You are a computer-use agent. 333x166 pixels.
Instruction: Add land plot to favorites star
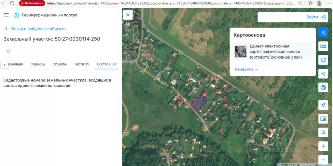pyautogui.click(x=8, y=51)
